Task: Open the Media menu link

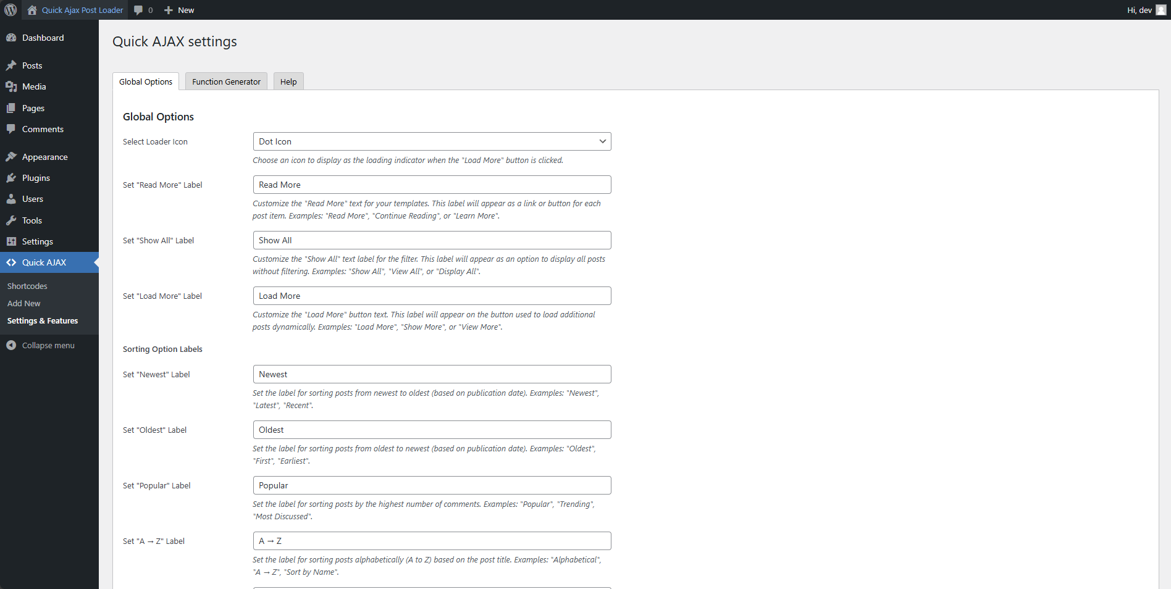Action: pos(34,86)
